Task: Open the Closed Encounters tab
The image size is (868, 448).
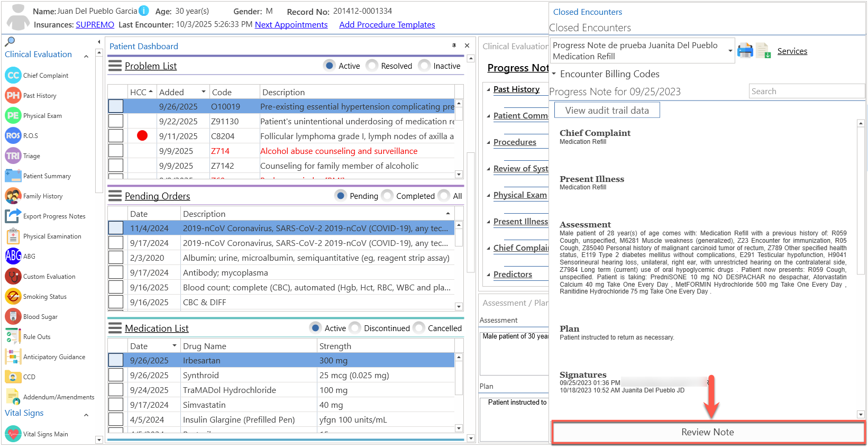Action: coord(587,12)
